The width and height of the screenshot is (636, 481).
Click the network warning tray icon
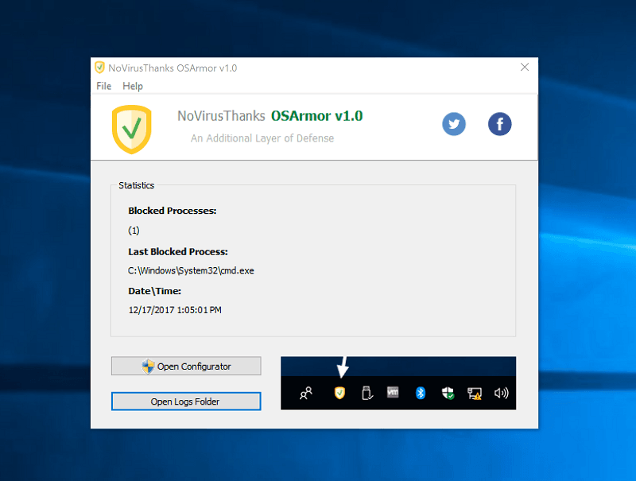coord(474,394)
